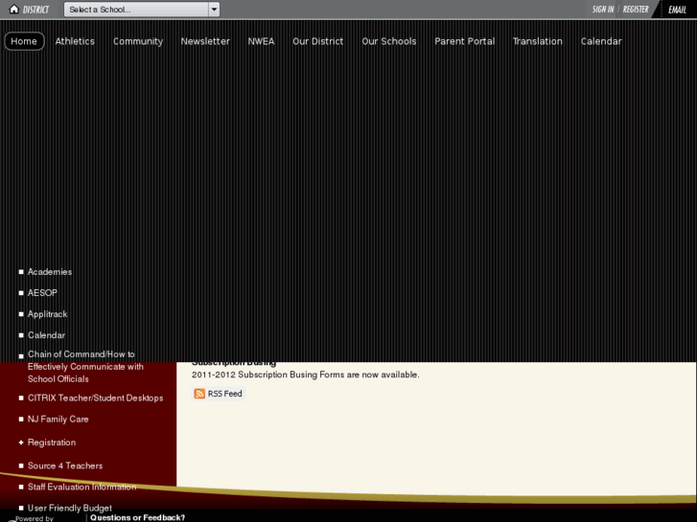This screenshot has width=697, height=522.
Task: Click the RSS Feed text label
Action: pos(225,394)
